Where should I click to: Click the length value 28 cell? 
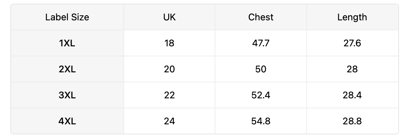352,69
